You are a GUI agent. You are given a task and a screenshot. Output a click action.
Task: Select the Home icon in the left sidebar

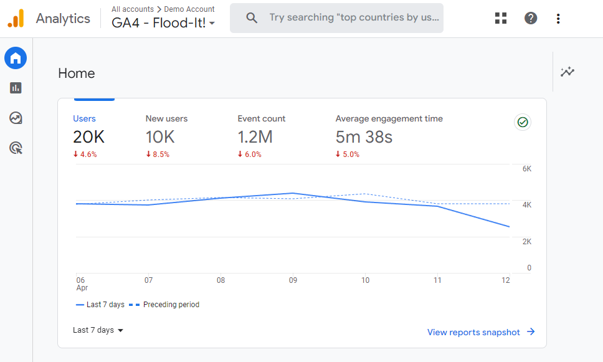(15, 58)
